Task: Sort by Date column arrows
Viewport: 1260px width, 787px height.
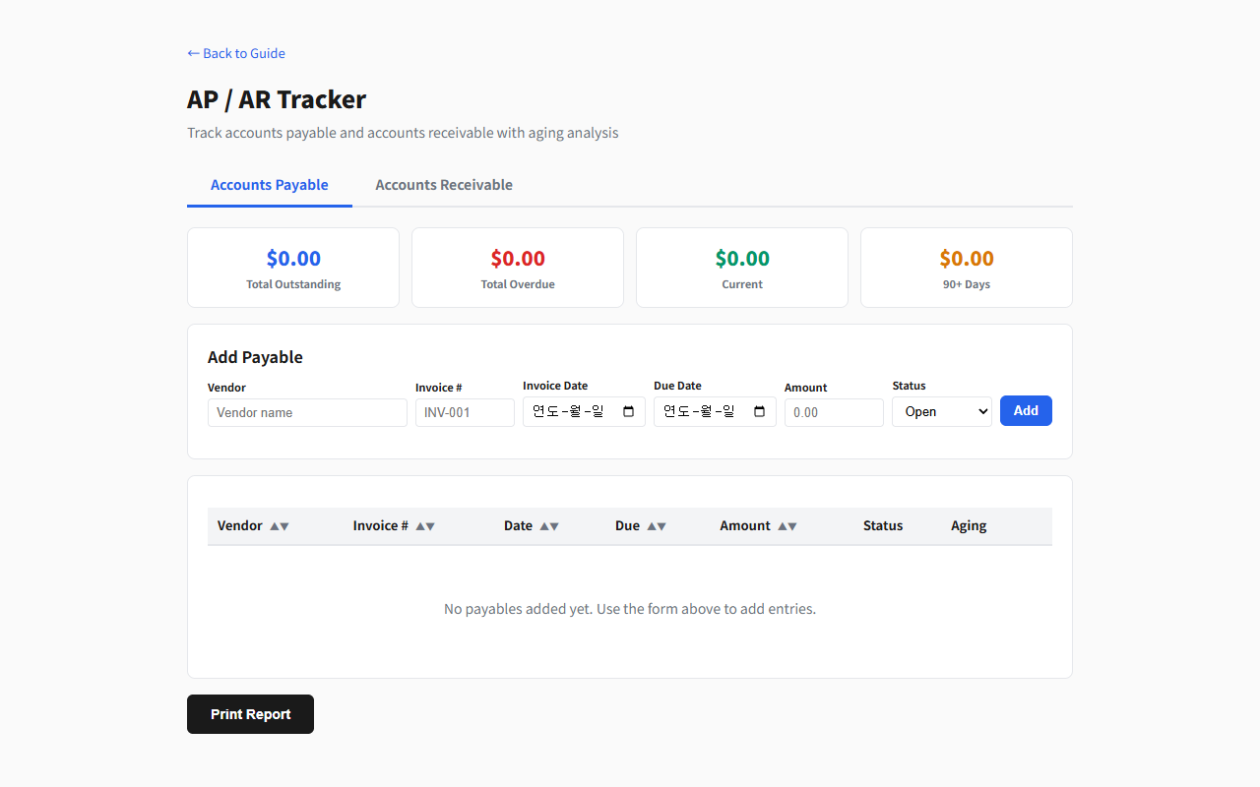Action: (x=548, y=526)
